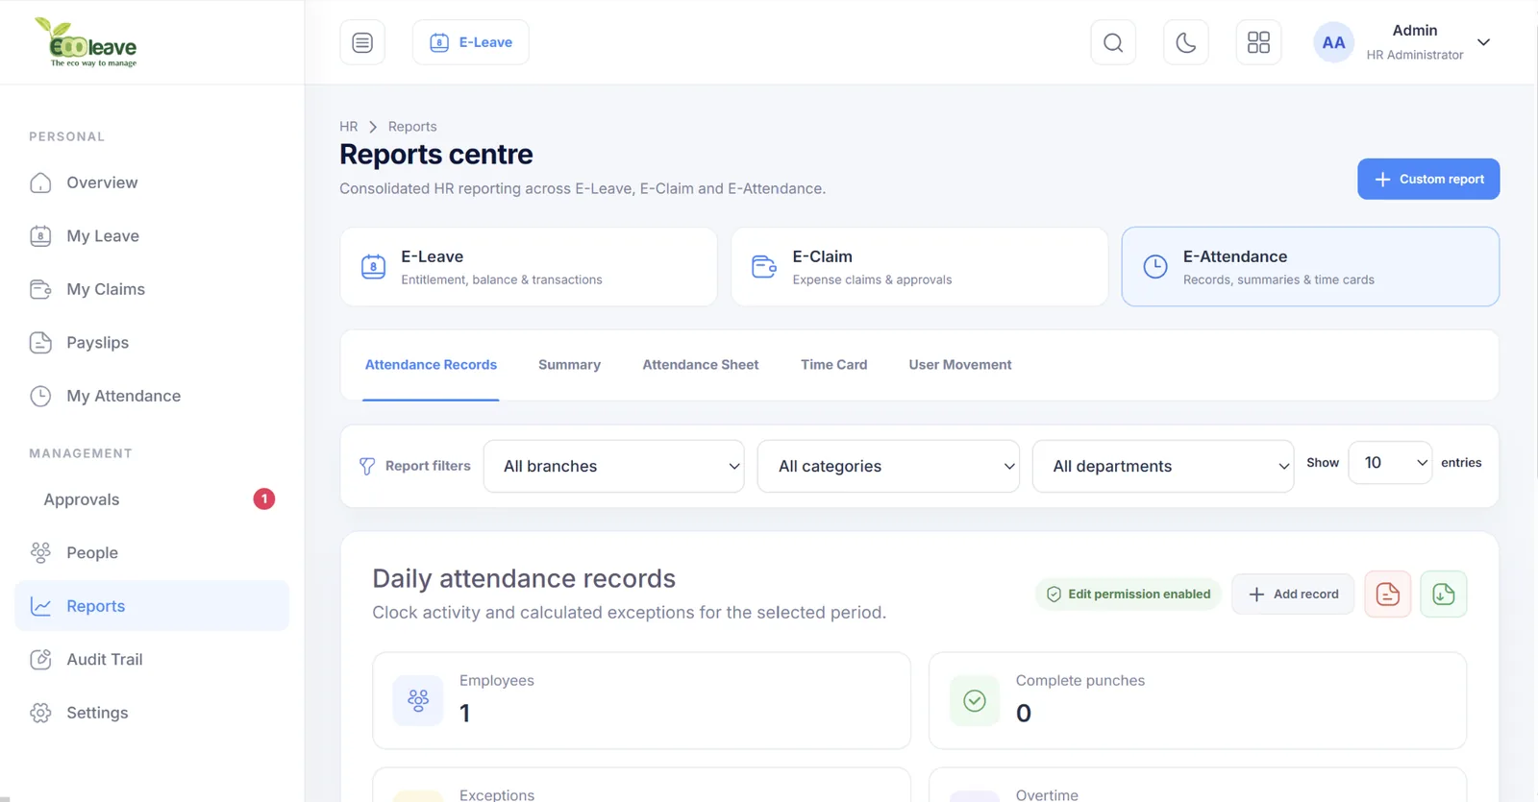Click the AA user avatar

(1333, 42)
